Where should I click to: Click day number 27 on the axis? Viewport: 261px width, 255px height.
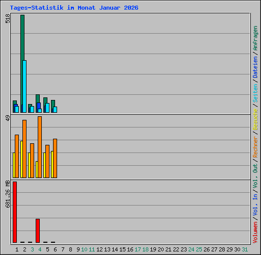coord(214,249)
